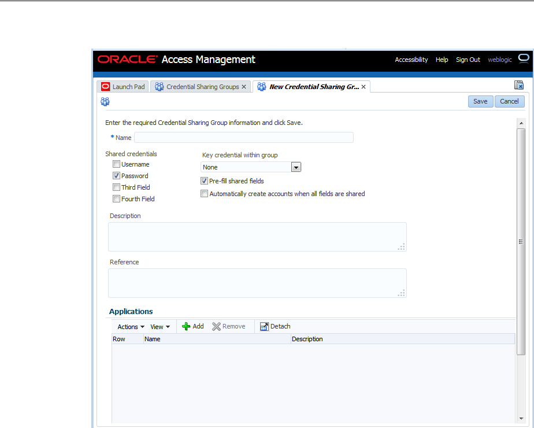The width and height of the screenshot is (534, 428).
Task: Click the Detach table icon
Action: (x=264, y=326)
